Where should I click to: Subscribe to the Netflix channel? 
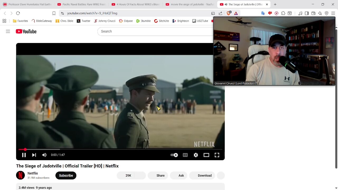click(x=66, y=175)
